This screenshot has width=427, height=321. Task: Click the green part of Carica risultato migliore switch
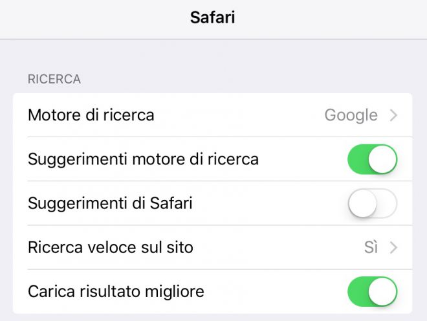[x=358, y=291]
